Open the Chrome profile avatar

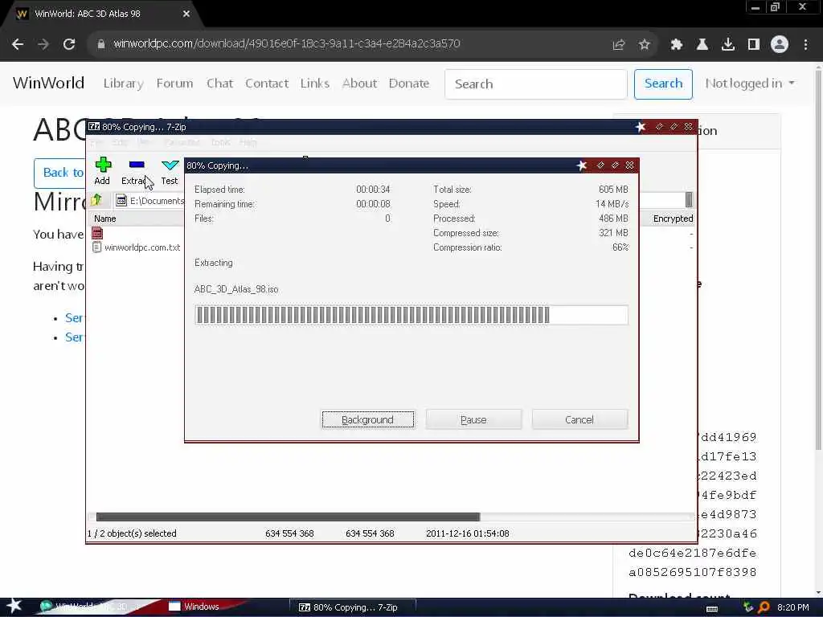[x=780, y=44]
